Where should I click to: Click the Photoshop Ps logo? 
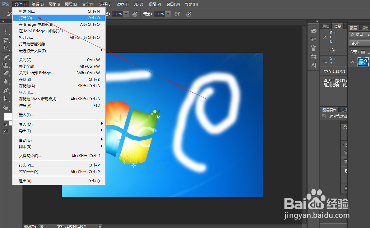tap(5, 4)
